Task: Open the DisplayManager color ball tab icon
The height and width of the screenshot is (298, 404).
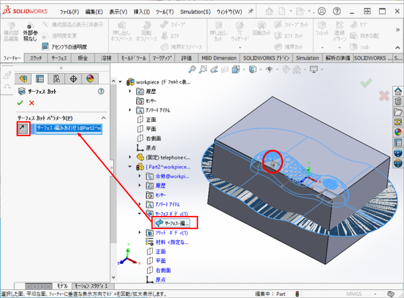Action: click(x=91, y=79)
